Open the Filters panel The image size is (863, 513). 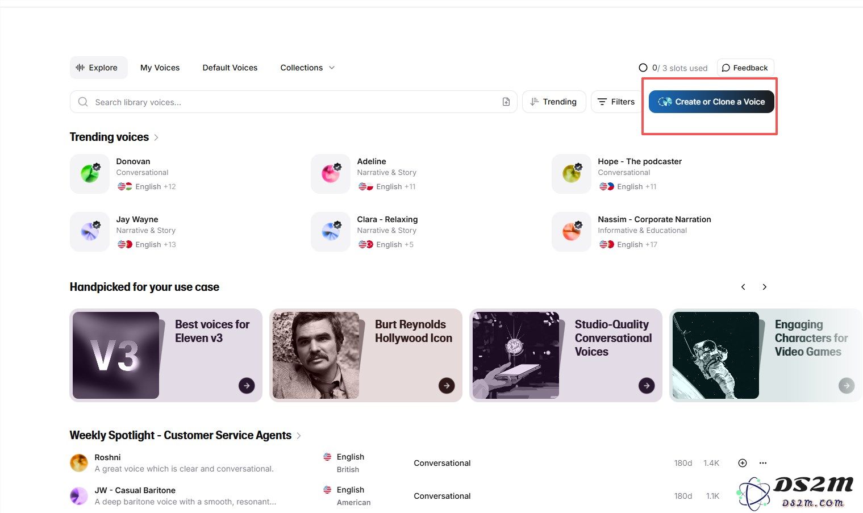616,102
